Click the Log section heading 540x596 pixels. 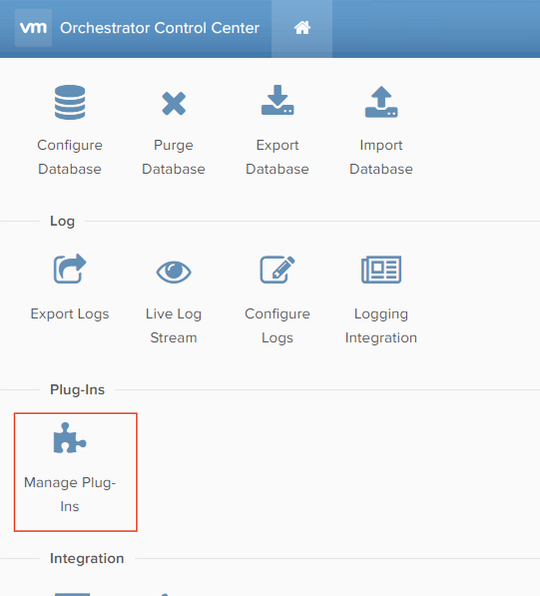pos(62,221)
